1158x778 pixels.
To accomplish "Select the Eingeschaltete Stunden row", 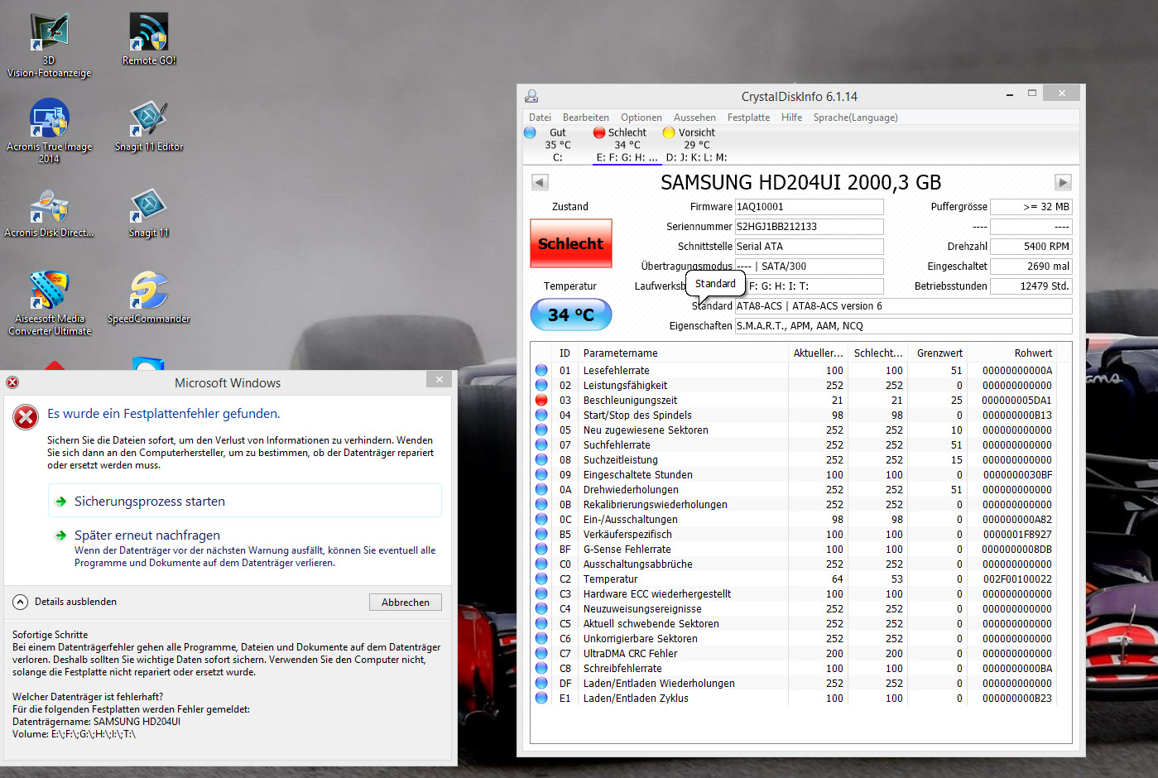I will pos(795,474).
